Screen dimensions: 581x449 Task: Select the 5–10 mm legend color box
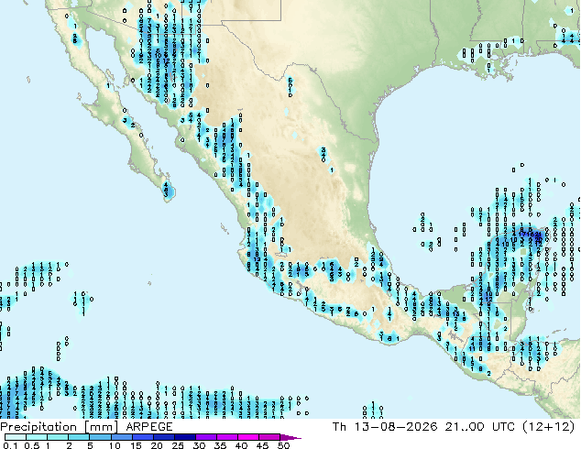pos(100,437)
